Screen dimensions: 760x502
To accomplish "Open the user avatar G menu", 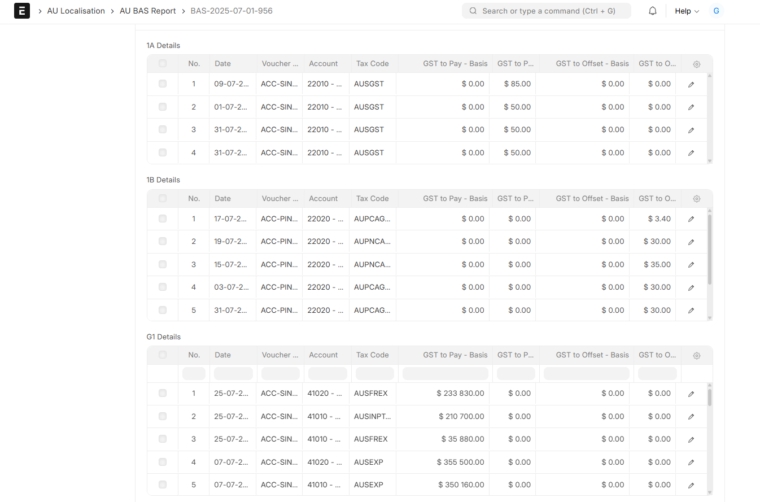I will pyautogui.click(x=716, y=11).
